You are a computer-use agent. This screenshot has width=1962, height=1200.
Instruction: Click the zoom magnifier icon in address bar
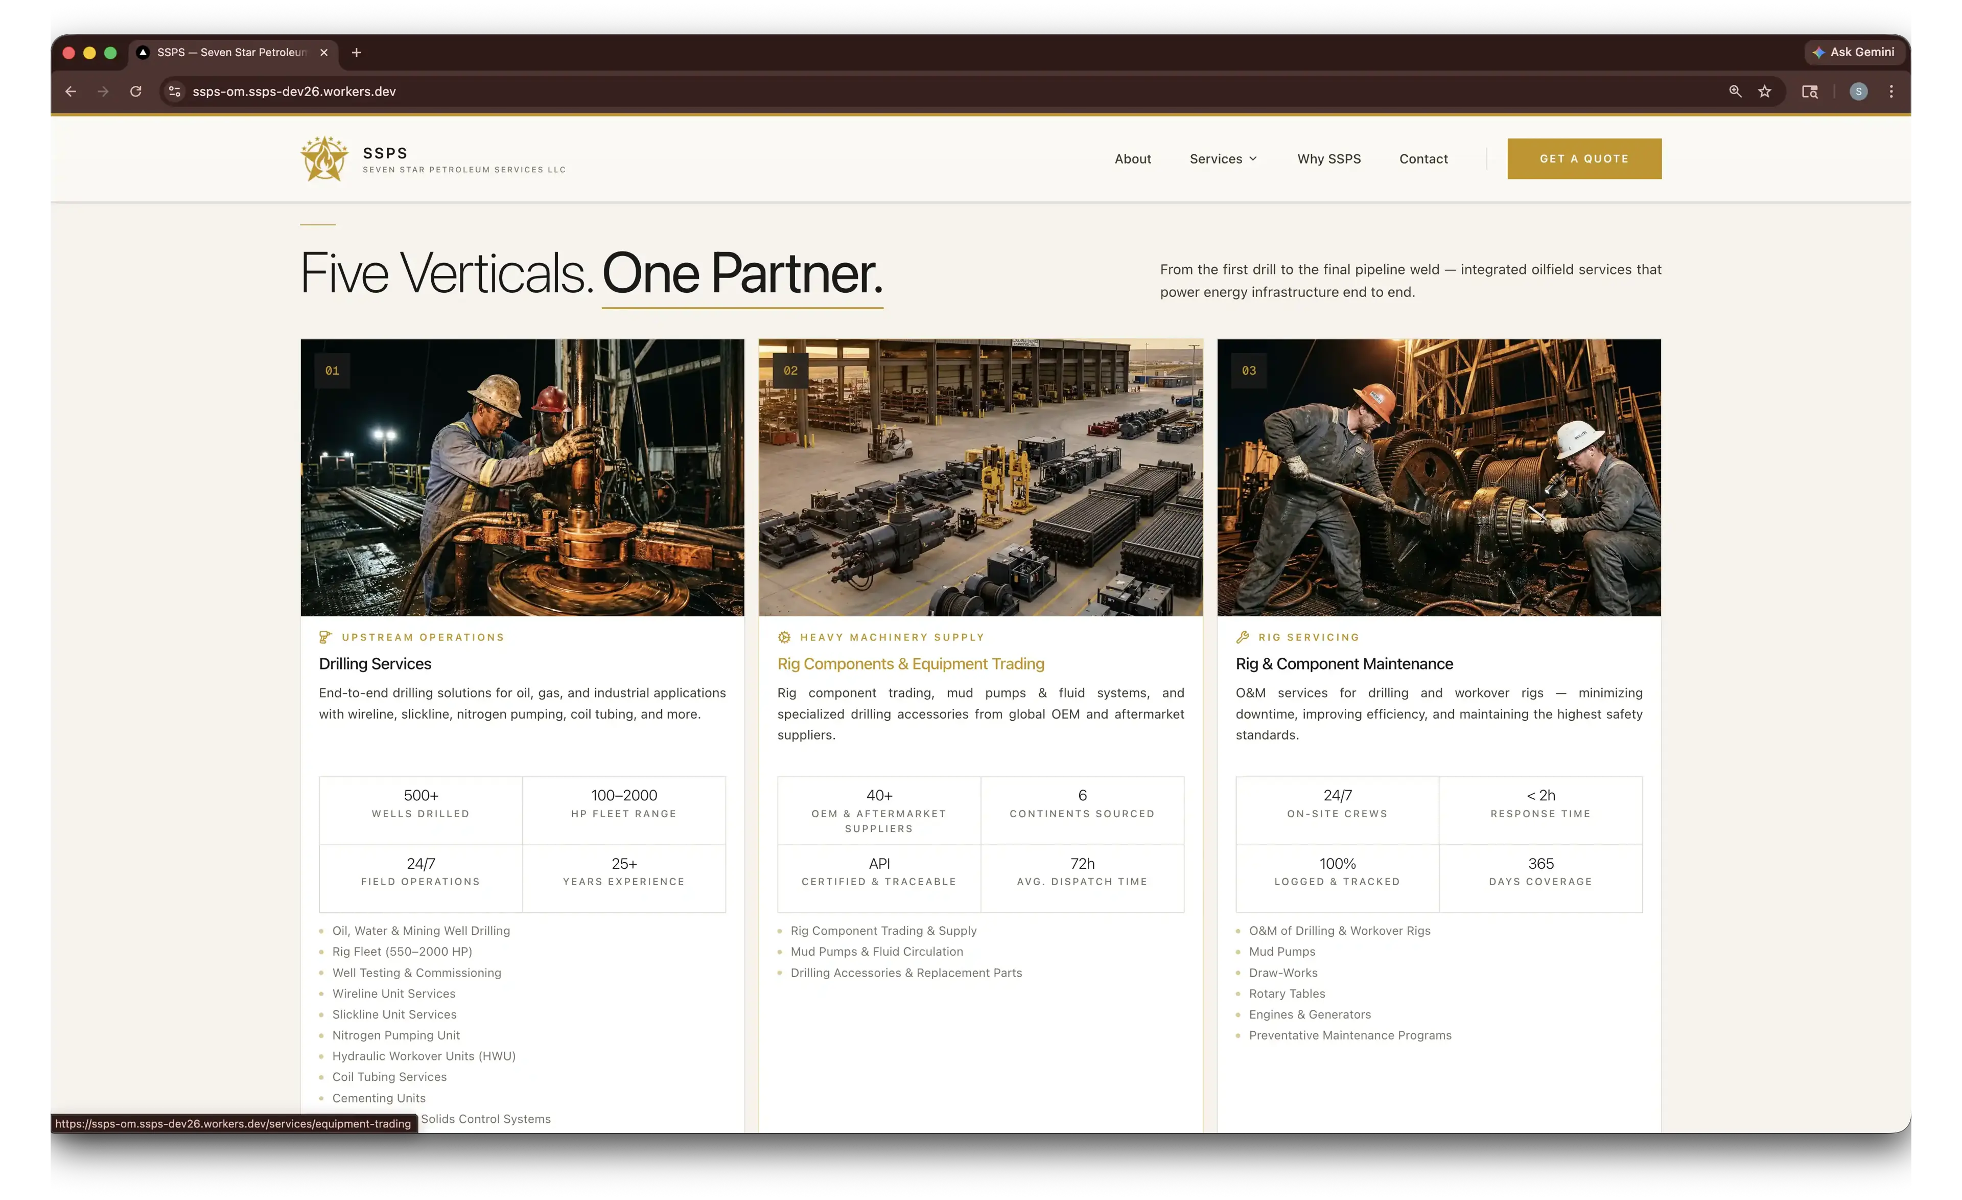click(1735, 91)
